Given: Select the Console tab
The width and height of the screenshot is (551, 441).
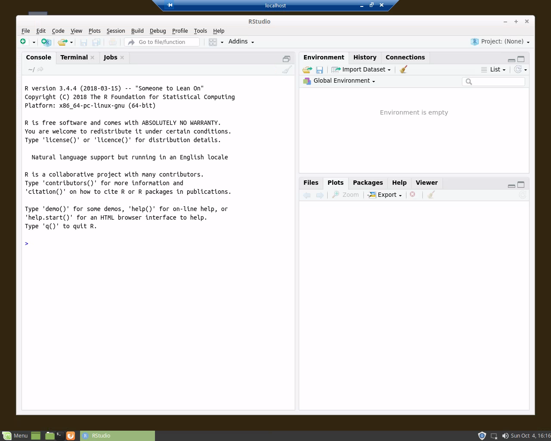Looking at the screenshot, I should (38, 57).
